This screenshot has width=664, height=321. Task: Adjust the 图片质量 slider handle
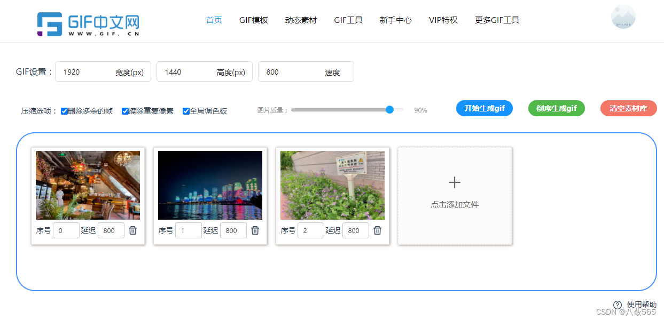tap(389, 110)
